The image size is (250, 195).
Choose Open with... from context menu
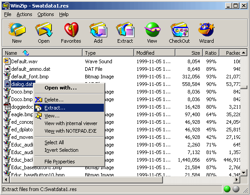pos(69,88)
